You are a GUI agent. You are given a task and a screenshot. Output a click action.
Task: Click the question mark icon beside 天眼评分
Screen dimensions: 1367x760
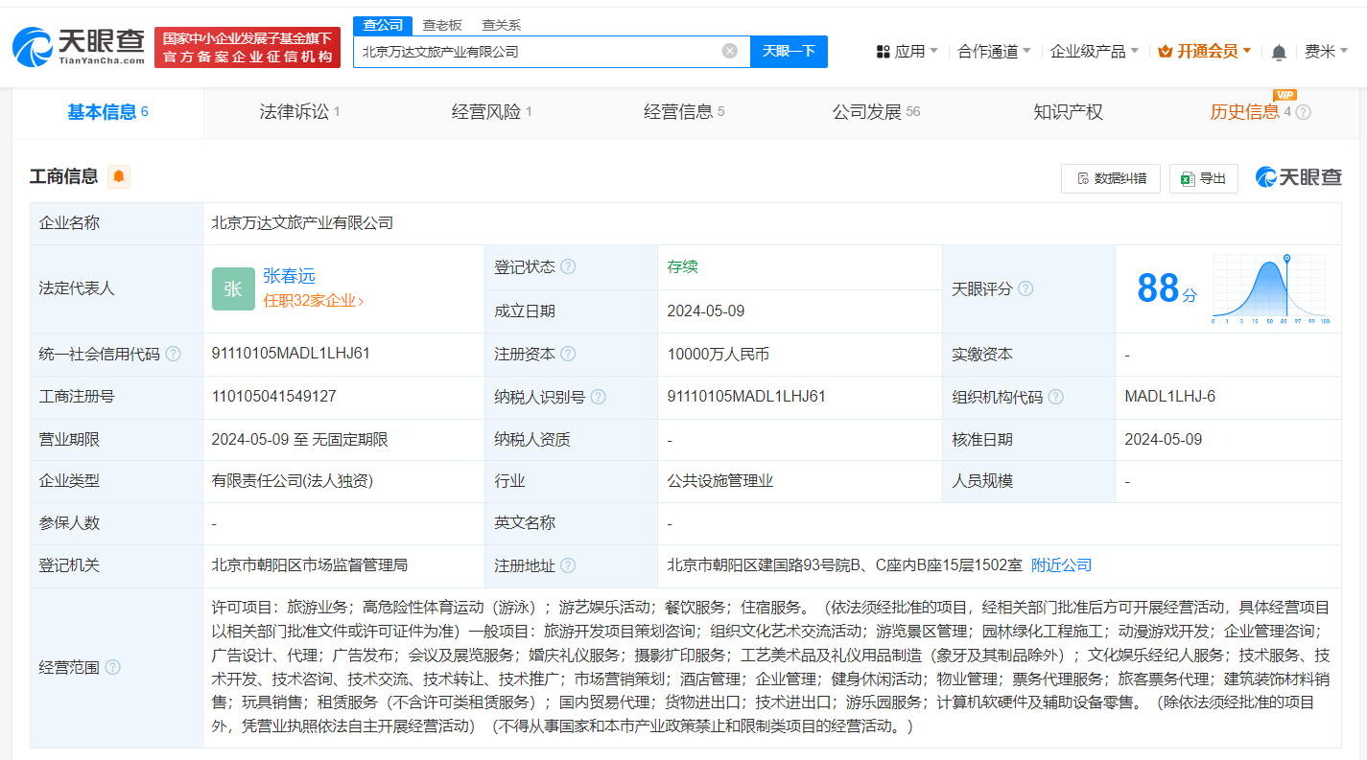click(1025, 288)
